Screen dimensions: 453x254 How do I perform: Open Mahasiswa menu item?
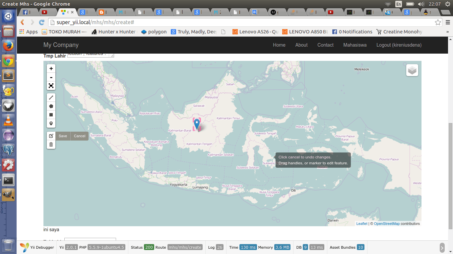(355, 45)
